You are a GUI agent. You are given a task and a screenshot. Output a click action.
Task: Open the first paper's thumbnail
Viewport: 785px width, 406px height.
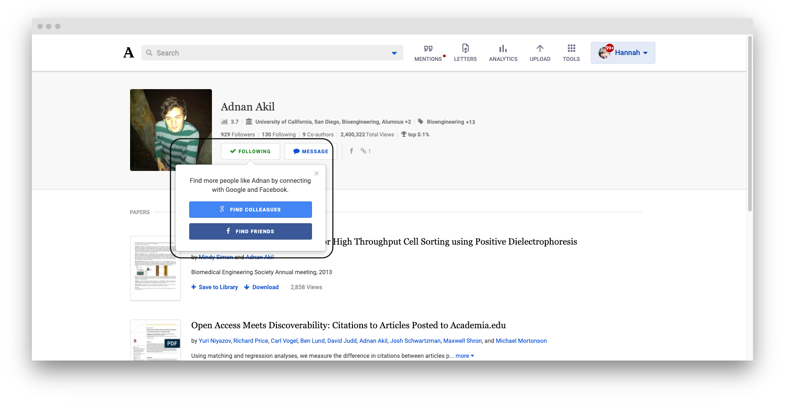[x=155, y=268]
